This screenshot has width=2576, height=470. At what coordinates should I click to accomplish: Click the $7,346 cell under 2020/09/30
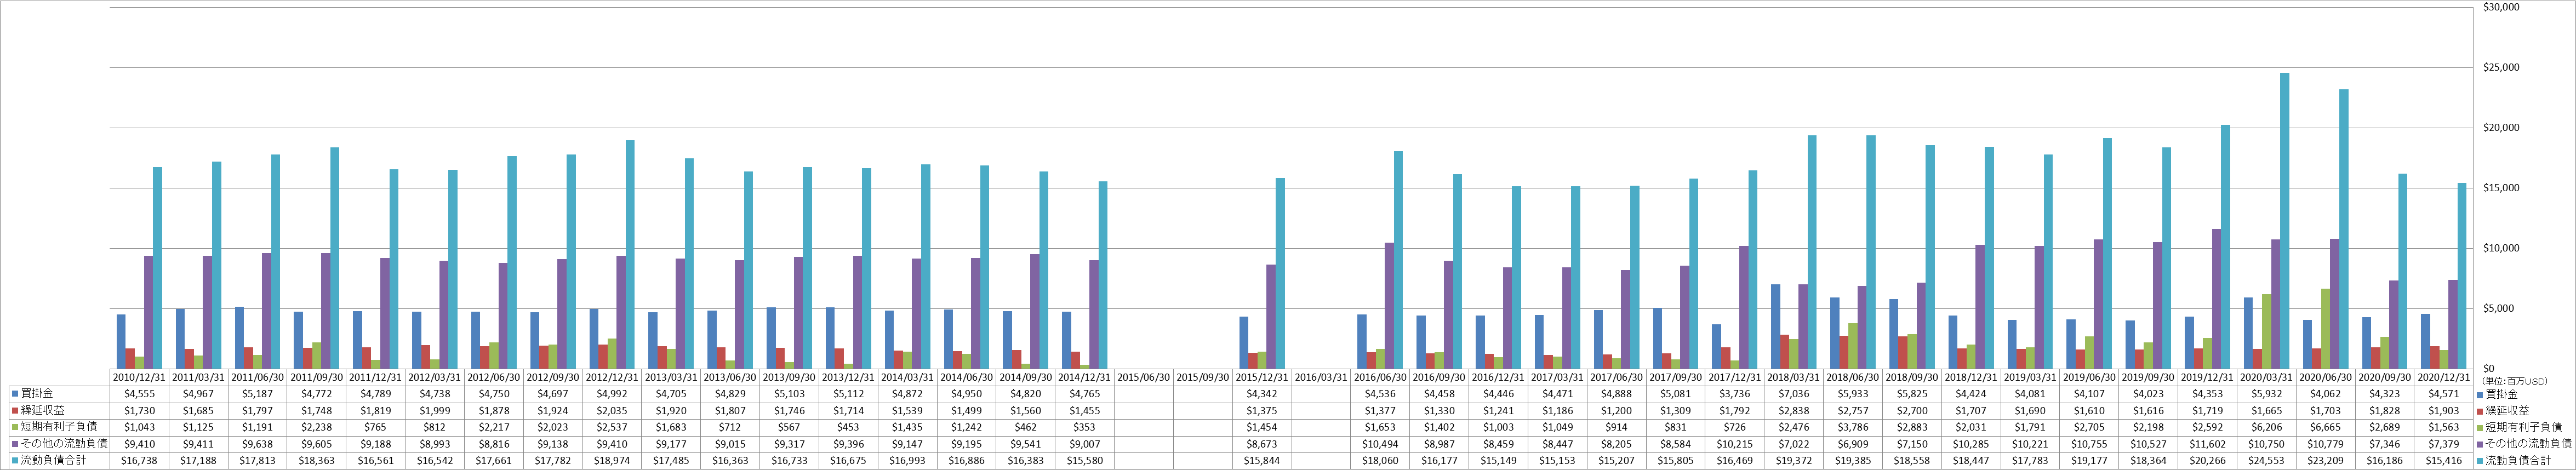click(x=2384, y=444)
